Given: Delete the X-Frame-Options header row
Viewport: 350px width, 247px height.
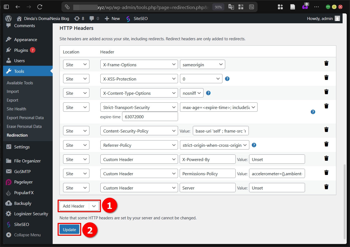Looking at the screenshot, I should 326,63.
